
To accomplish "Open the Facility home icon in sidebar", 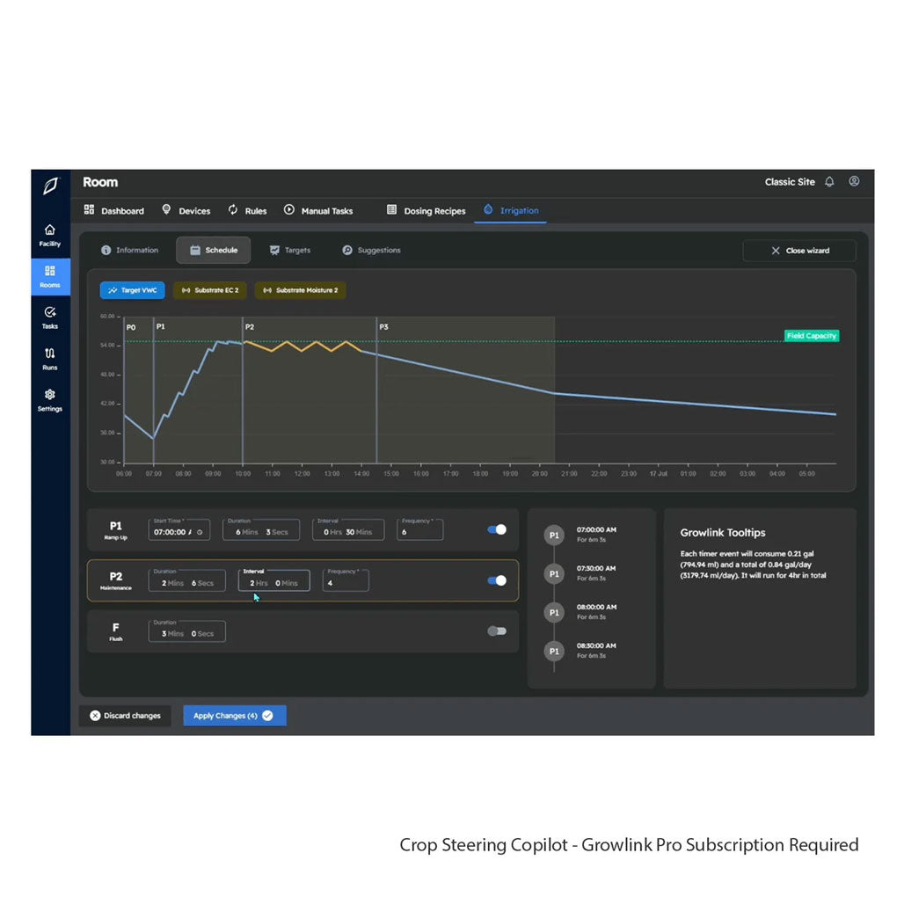I will (x=50, y=235).
